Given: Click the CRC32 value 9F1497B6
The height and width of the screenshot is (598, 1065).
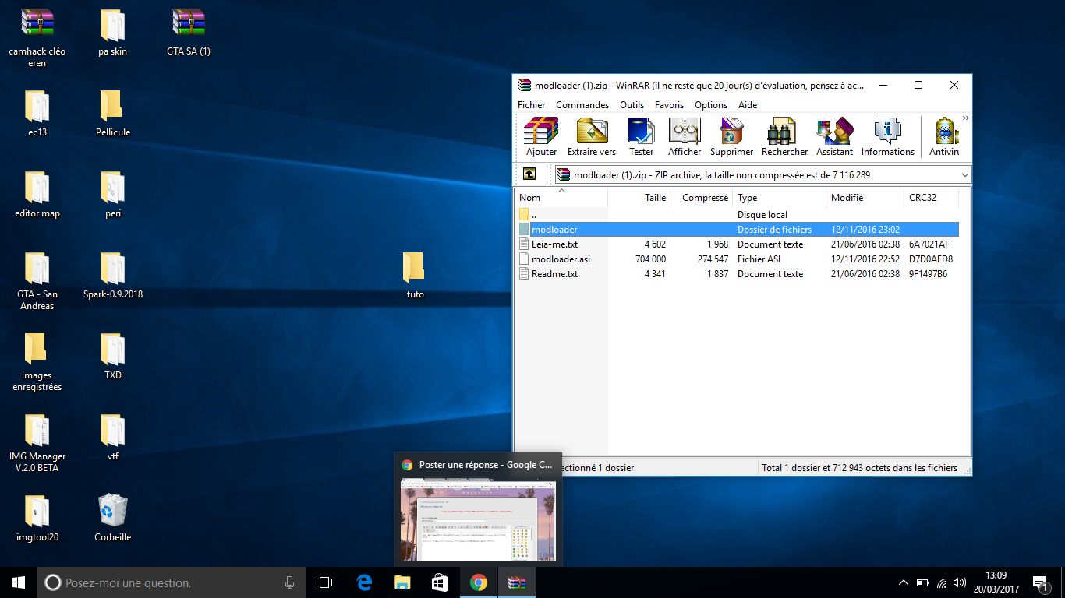Looking at the screenshot, I should pos(928,274).
